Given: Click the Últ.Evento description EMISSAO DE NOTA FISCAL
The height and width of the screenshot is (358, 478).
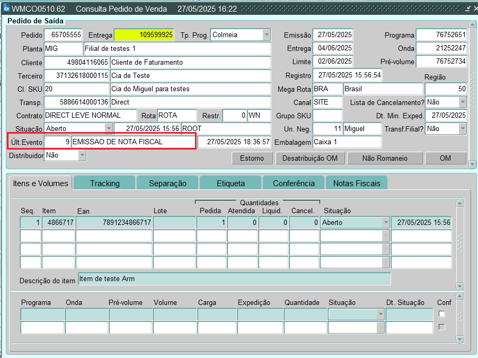Looking at the screenshot, I should coord(133,142).
